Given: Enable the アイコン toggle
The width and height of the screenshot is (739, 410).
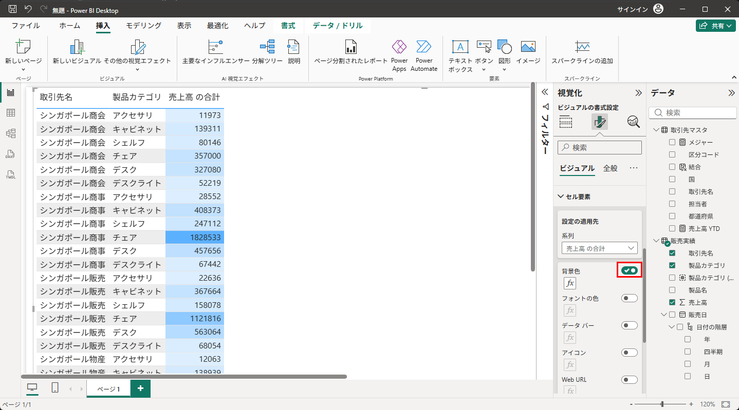Looking at the screenshot, I should coord(629,353).
